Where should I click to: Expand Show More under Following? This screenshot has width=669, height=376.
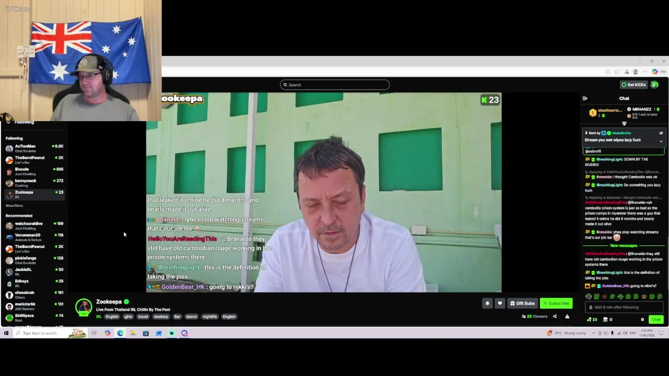pyautogui.click(x=14, y=206)
